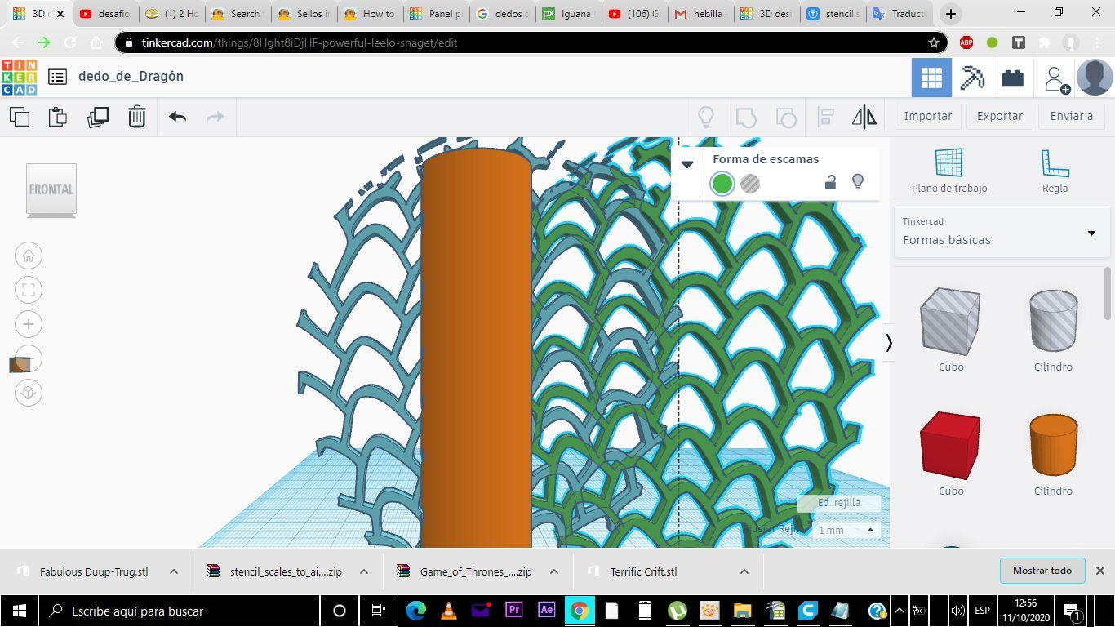The width and height of the screenshot is (1115, 627).
Task: Click the Windows search box
Action: [x=180, y=611]
